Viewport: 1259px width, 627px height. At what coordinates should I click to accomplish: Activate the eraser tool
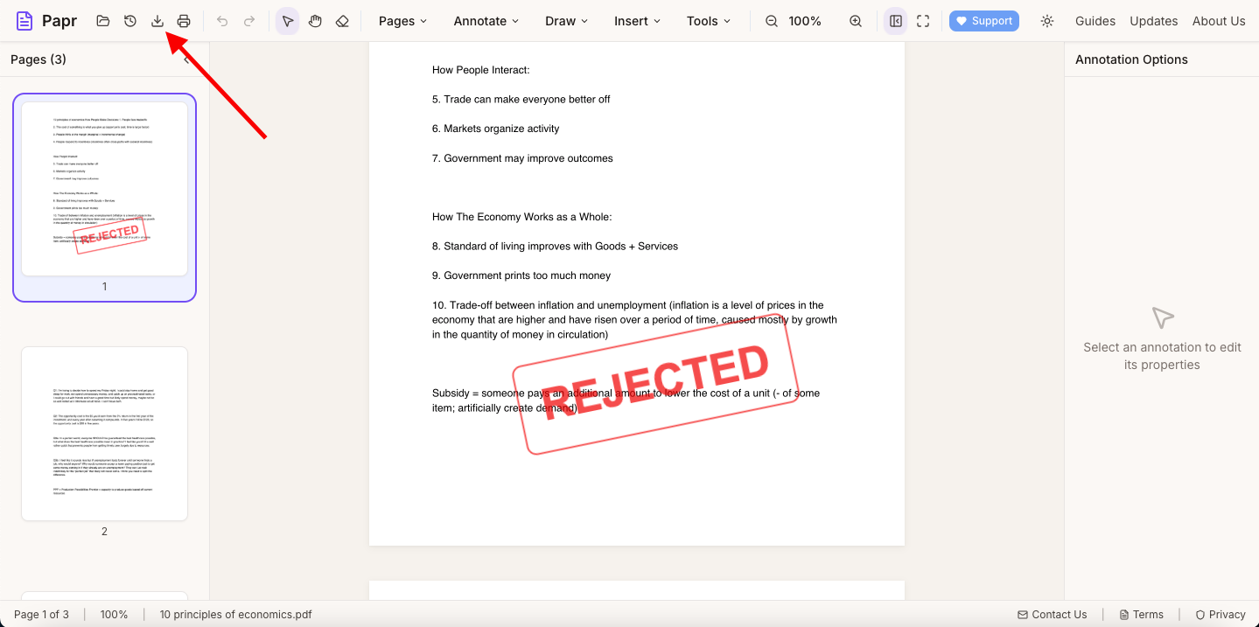(x=342, y=20)
